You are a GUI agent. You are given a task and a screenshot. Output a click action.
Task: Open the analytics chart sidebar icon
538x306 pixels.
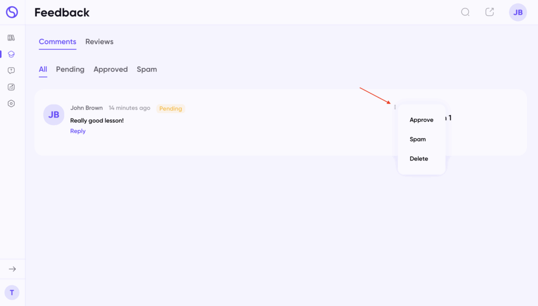pos(11,87)
